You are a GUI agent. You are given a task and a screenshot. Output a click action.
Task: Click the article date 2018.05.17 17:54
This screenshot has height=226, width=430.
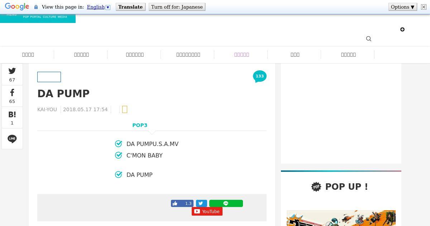(x=85, y=109)
